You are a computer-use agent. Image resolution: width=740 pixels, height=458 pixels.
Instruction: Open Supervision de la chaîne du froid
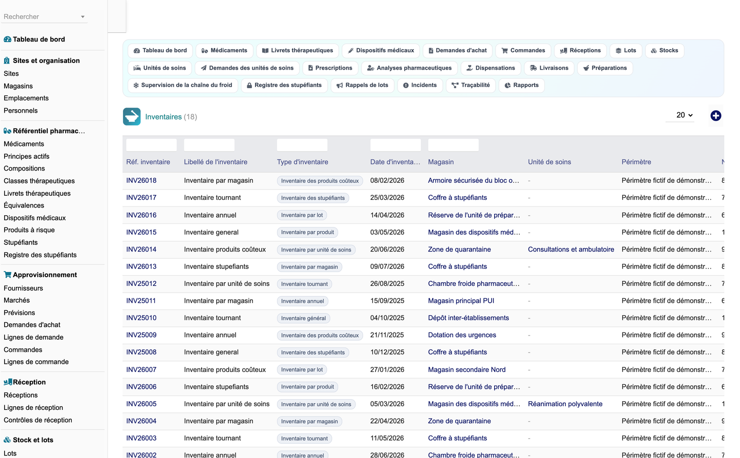tap(183, 86)
